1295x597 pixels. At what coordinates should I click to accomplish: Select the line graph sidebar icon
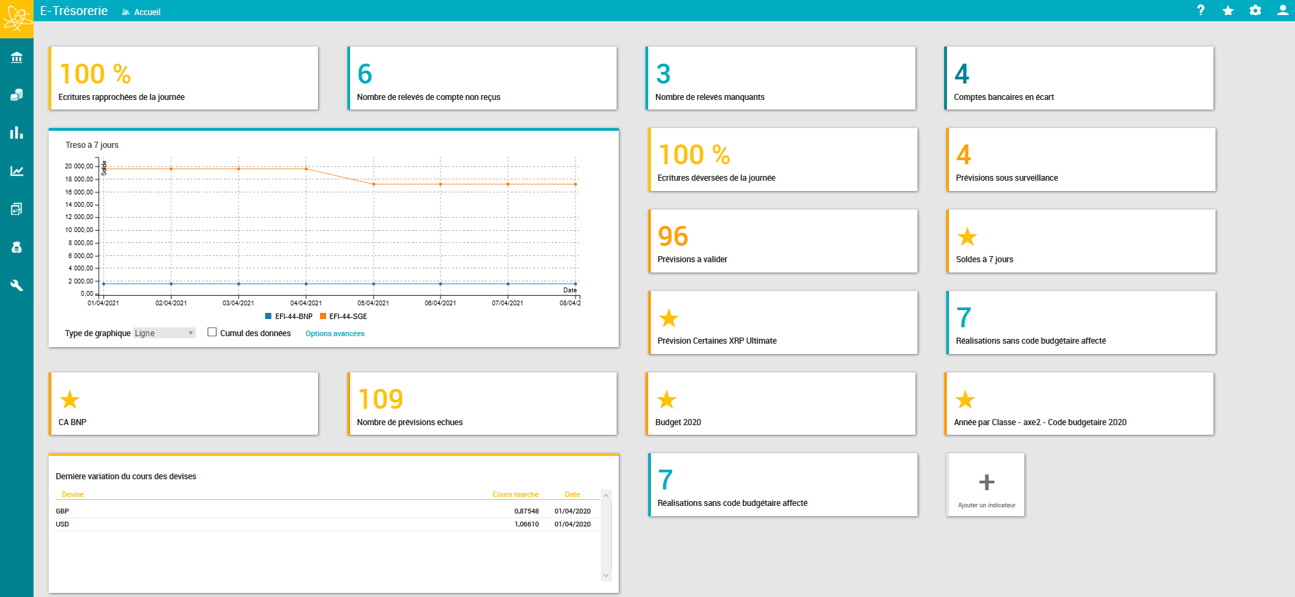16,171
